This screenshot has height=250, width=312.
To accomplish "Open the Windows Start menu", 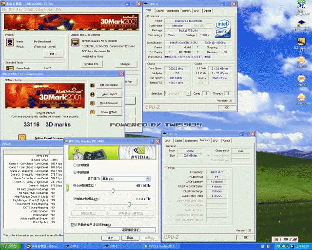I will 11,247.
